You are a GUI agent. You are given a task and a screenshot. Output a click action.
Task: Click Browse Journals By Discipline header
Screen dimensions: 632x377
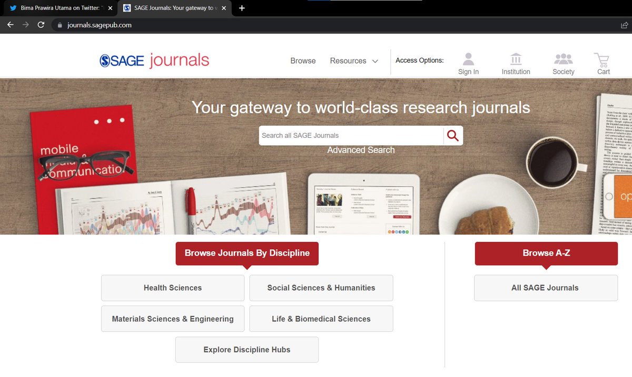coord(247,253)
